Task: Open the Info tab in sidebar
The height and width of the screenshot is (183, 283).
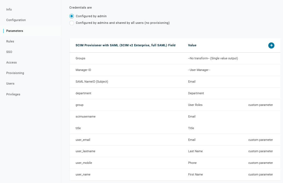Action: [9, 9]
